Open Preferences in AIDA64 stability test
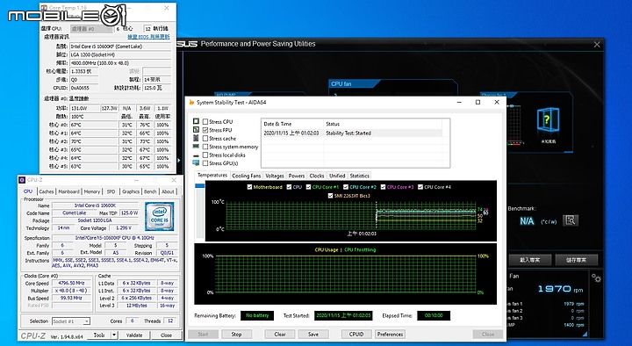The width and height of the screenshot is (632, 346). tap(390, 335)
